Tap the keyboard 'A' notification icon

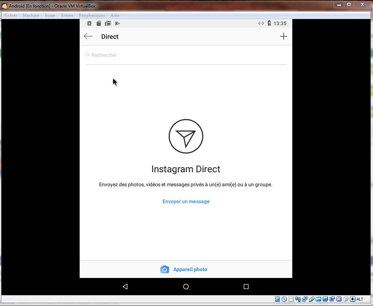(89, 23)
